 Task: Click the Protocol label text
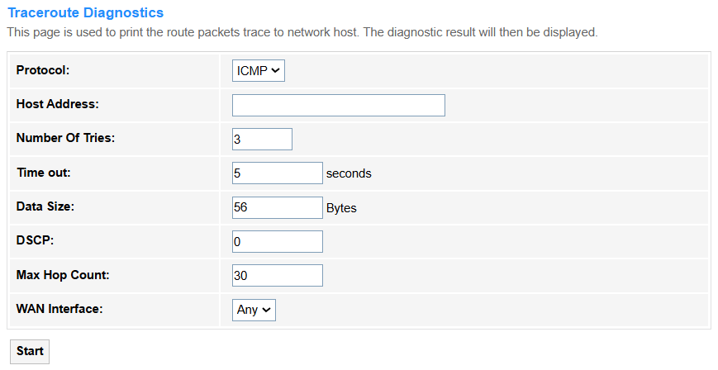[x=43, y=70]
